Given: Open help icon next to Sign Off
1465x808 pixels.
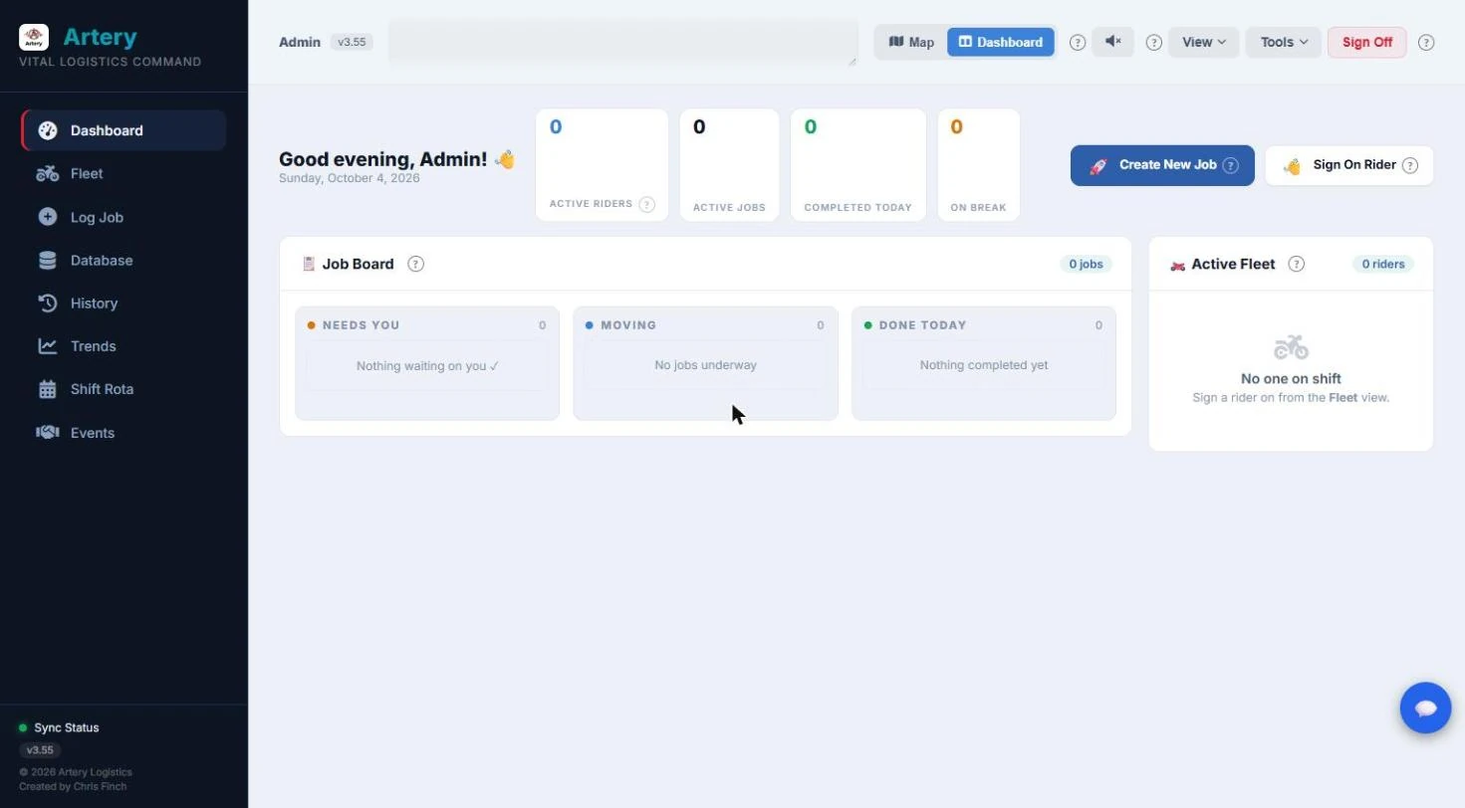Looking at the screenshot, I should pyautogui.click(x=1426, y=43).
